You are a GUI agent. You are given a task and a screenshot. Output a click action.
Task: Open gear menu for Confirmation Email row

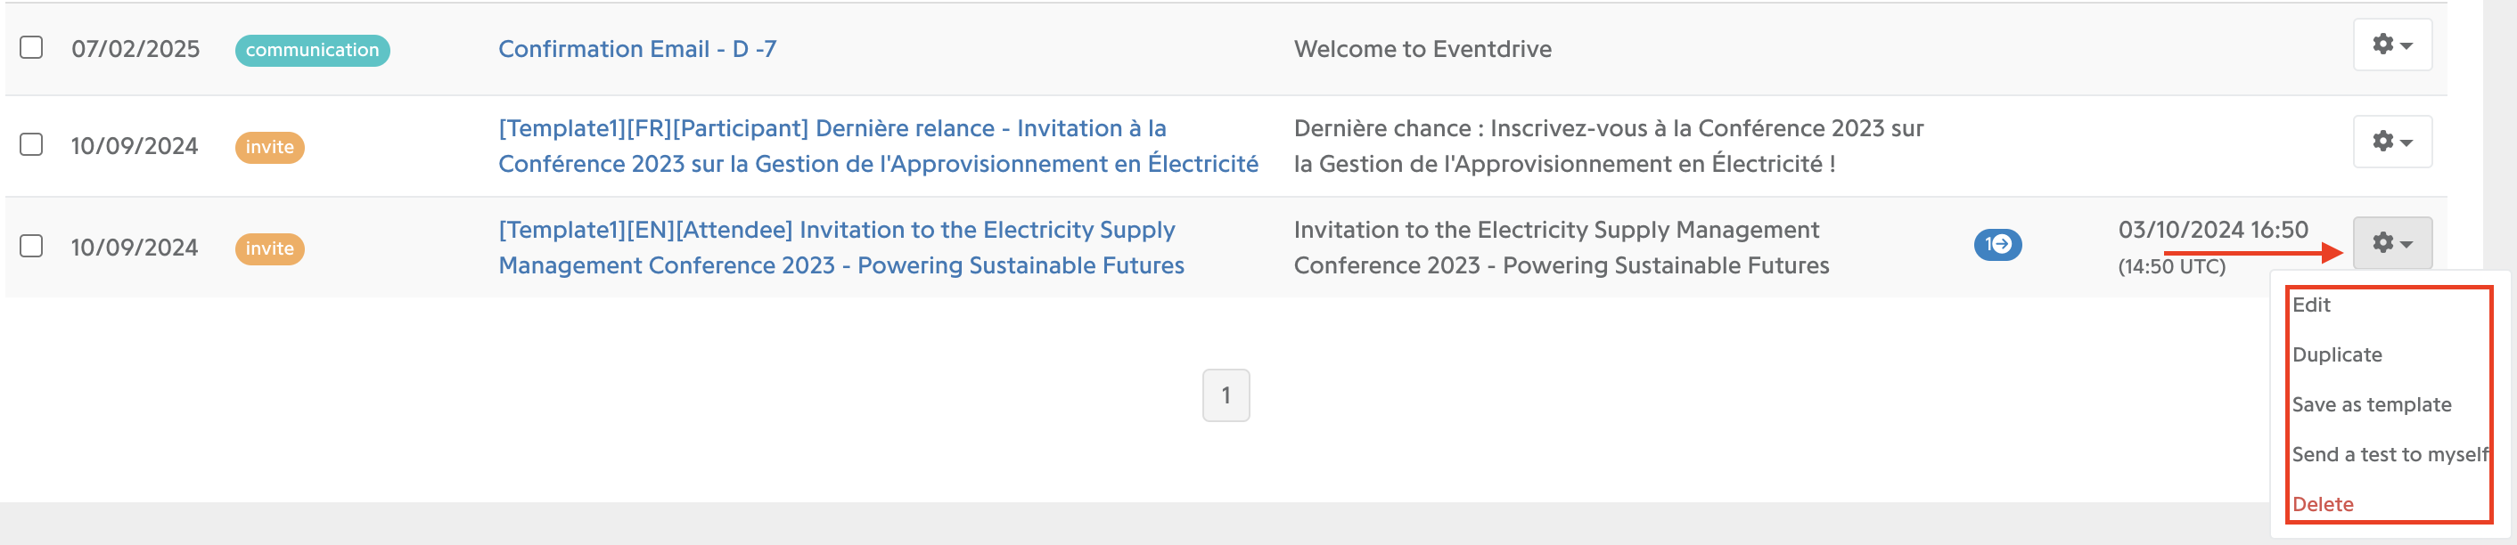point(2391,45)
